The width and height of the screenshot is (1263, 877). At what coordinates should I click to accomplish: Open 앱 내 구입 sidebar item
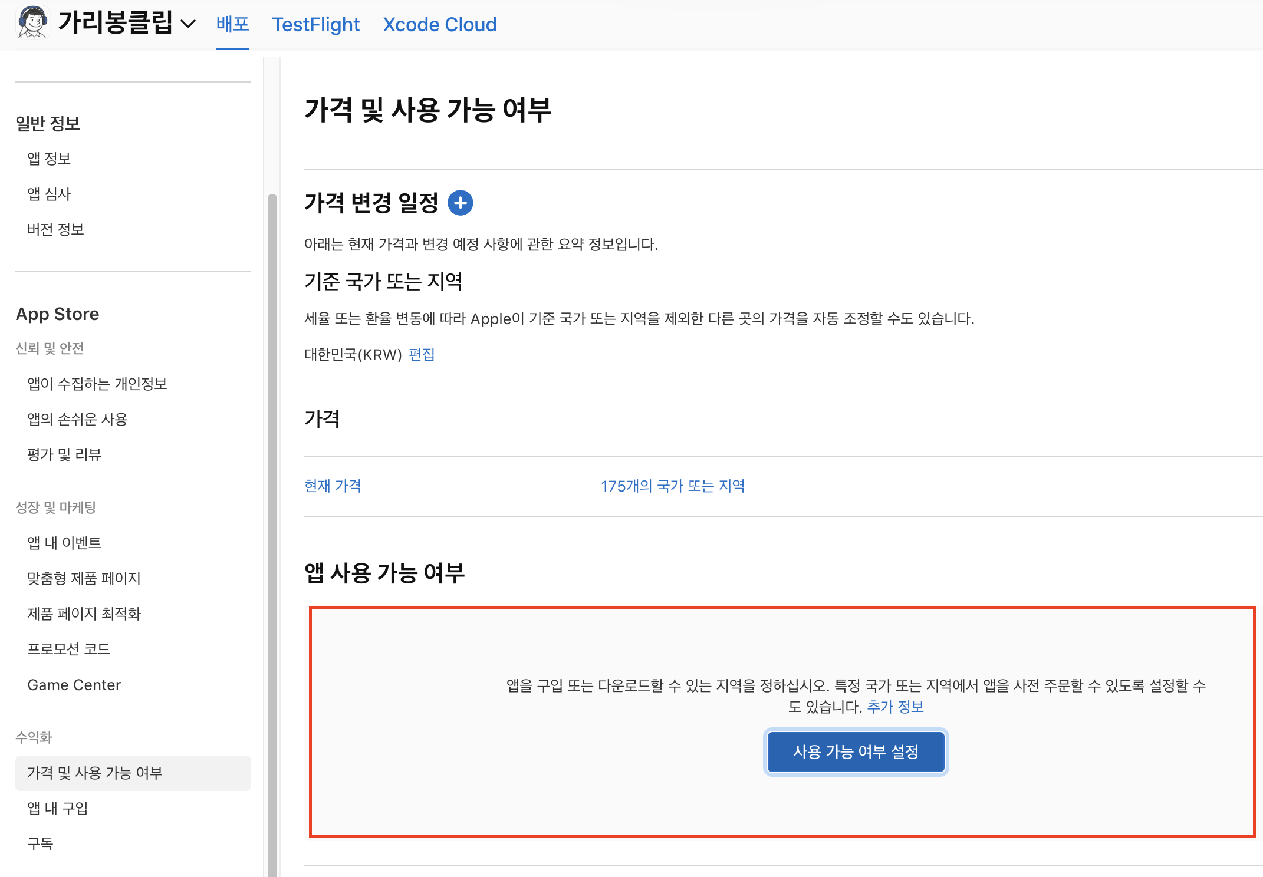[58, 808]
